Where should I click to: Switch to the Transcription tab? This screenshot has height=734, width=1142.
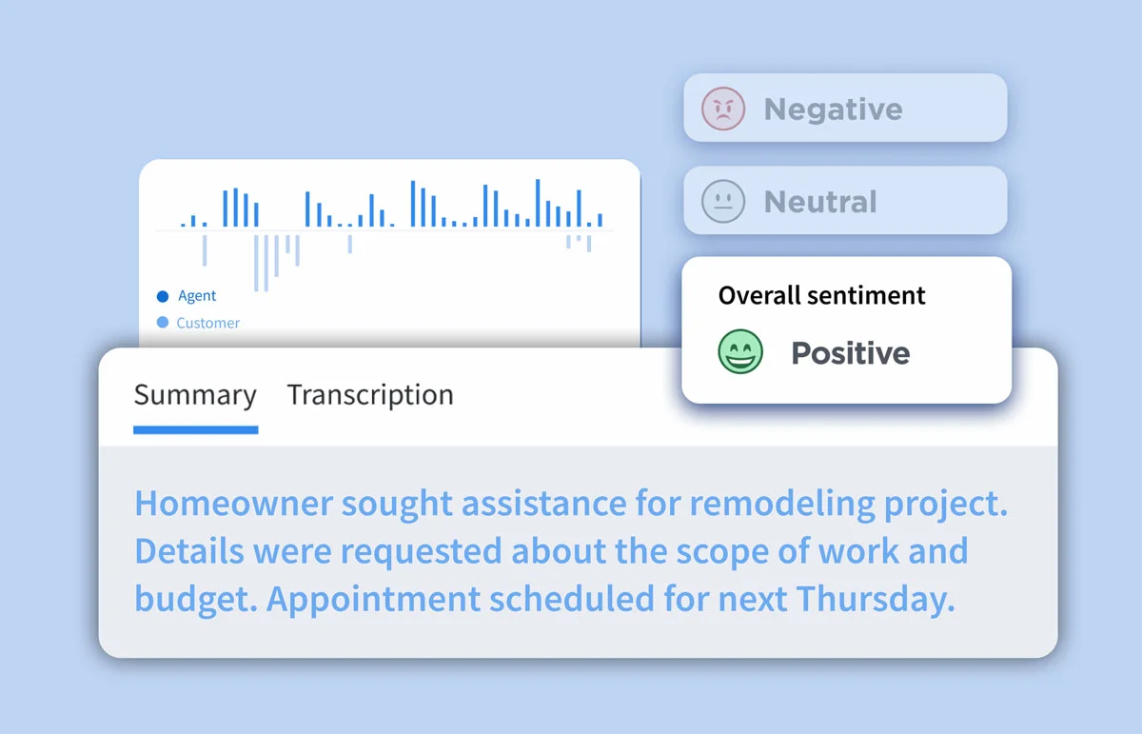pyautogui.click(x=370, y=394)
